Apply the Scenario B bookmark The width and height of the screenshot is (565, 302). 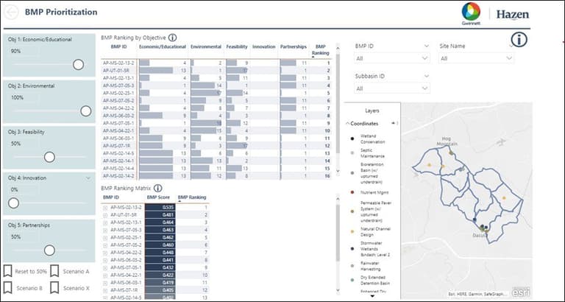[8, 287]
